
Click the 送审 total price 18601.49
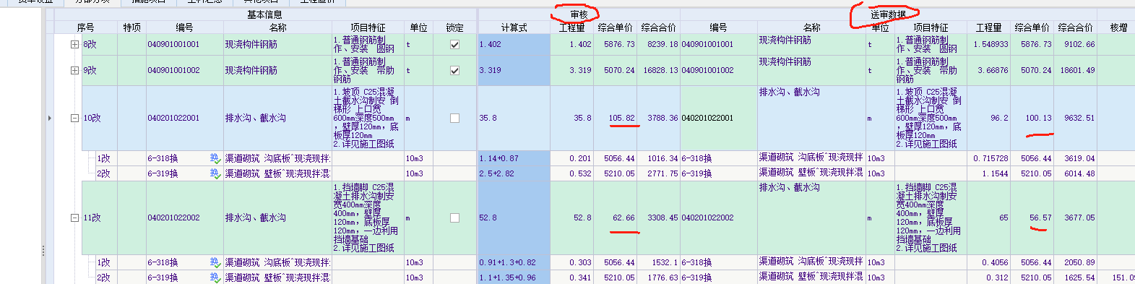(1077, 70)
